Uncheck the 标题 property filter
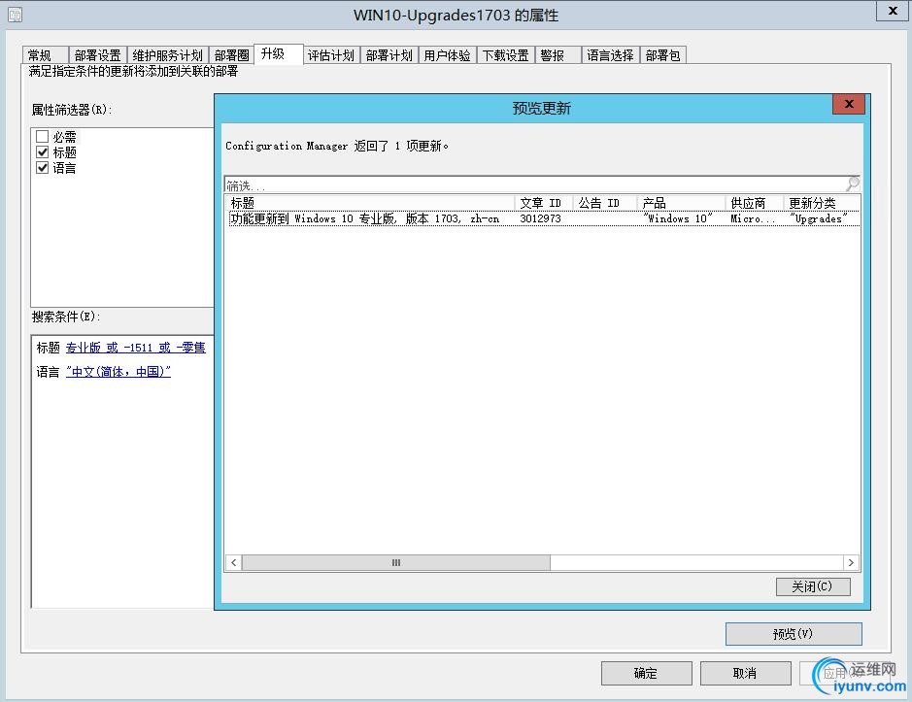 click(42, 152)
